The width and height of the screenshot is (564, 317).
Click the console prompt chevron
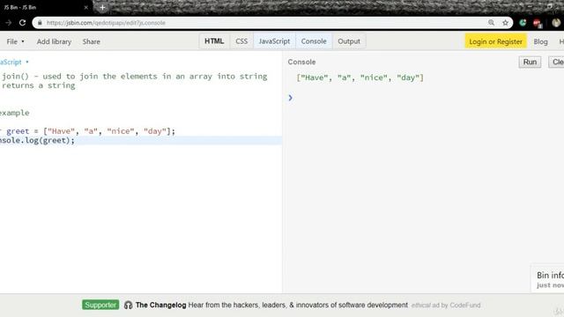coord(290,98)
